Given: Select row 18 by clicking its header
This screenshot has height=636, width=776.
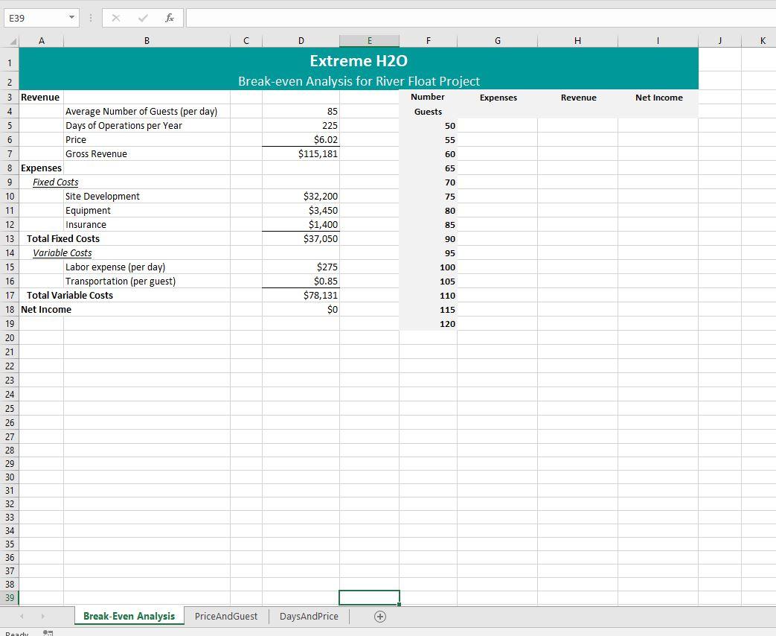Looking at the screenshot, I should tap(9, 309).
